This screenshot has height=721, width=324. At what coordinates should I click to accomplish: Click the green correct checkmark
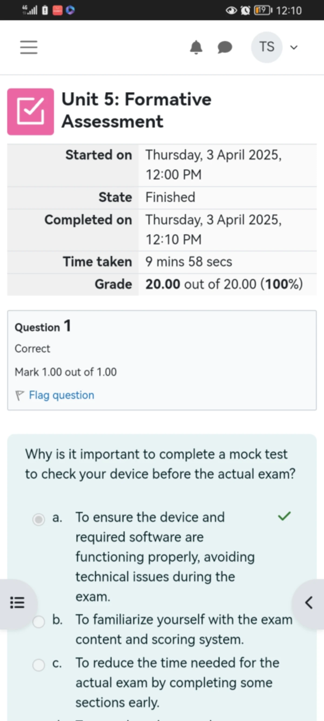pyautogui.click(x=284, y=516)
